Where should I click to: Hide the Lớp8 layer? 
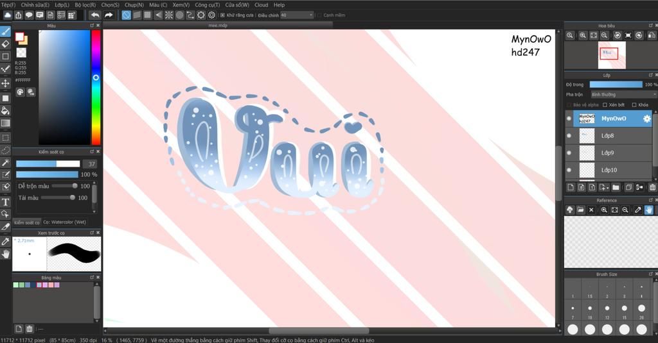pyautogui.click(x=569, y=136)
